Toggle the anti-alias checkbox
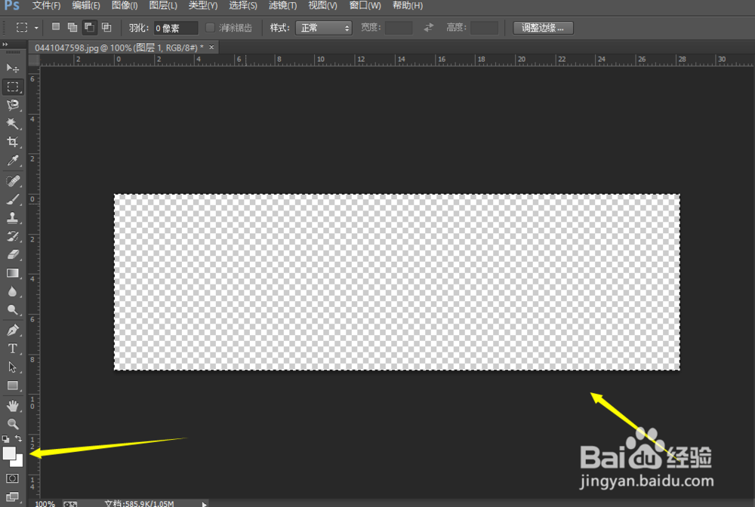Image resolution: width=755 pixels, height=507 pixels. click(x=210, y=27)
